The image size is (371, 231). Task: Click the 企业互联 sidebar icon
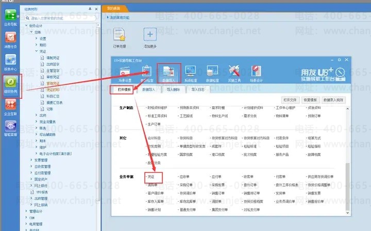pyautogui.click(x=11, y=104)
